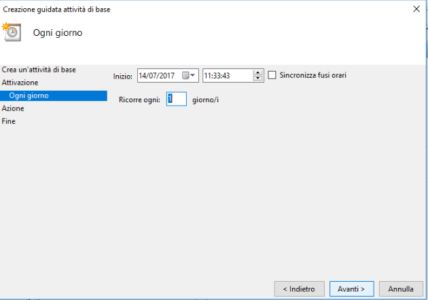Enable Sincronizza fusi orari checkbox

coord(272,75)
